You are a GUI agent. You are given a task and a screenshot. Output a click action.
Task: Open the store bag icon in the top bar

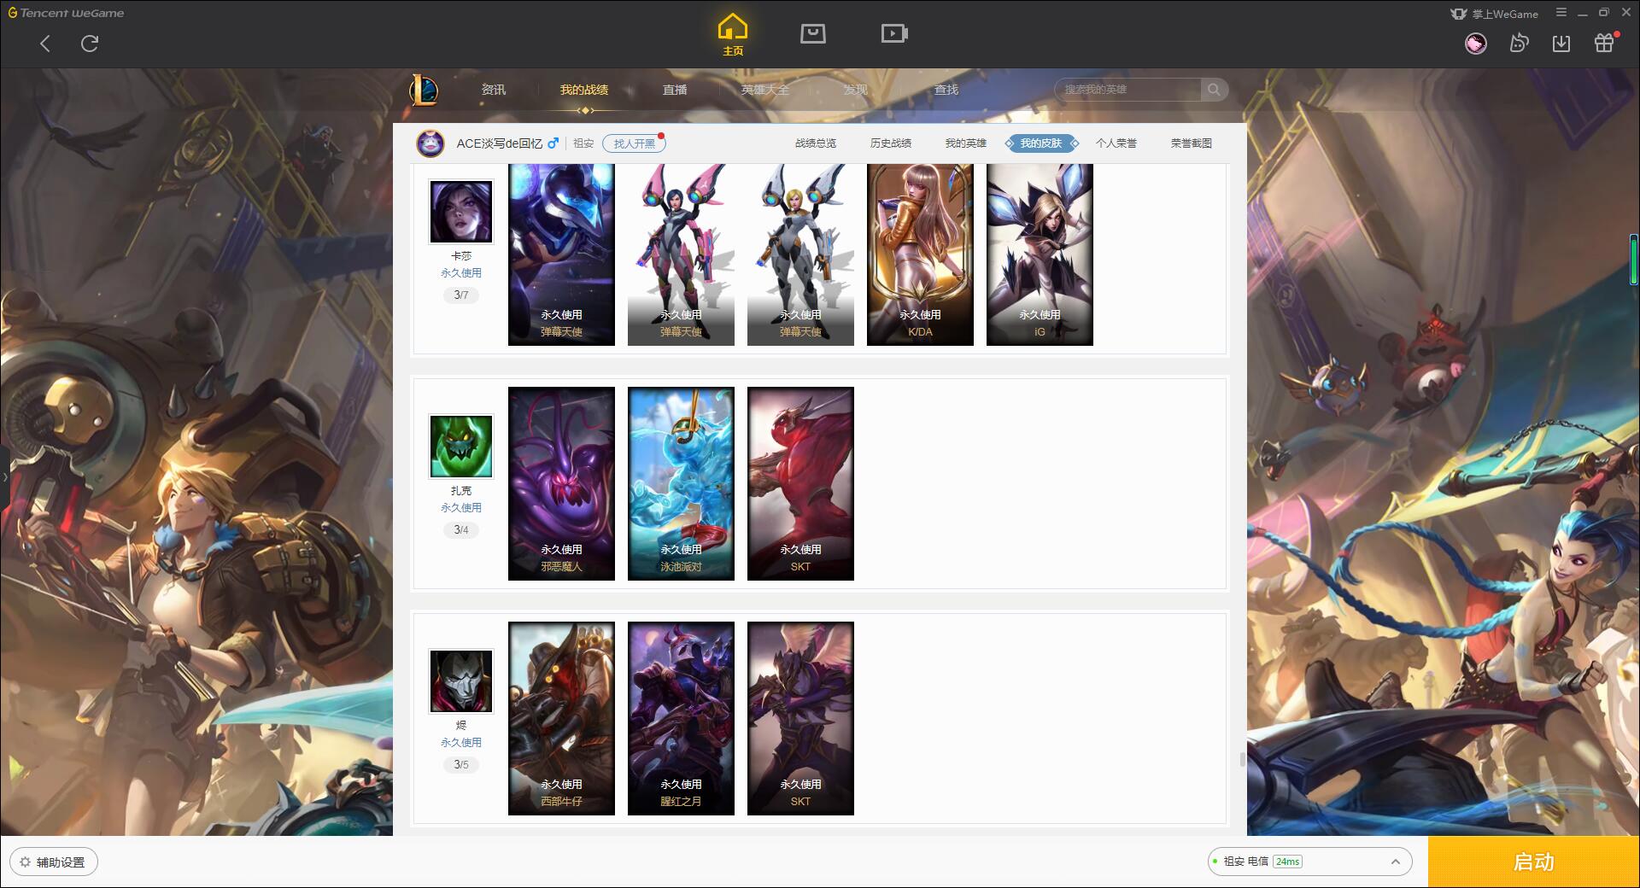(812, 34)
